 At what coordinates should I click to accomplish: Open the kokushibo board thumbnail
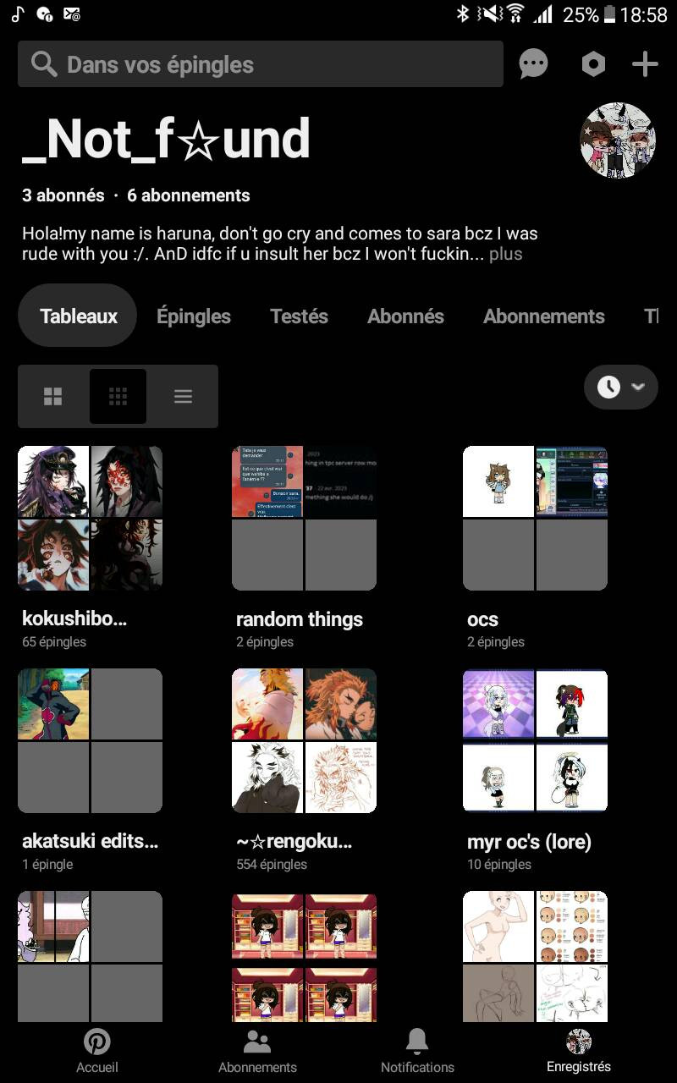[90, 518]
